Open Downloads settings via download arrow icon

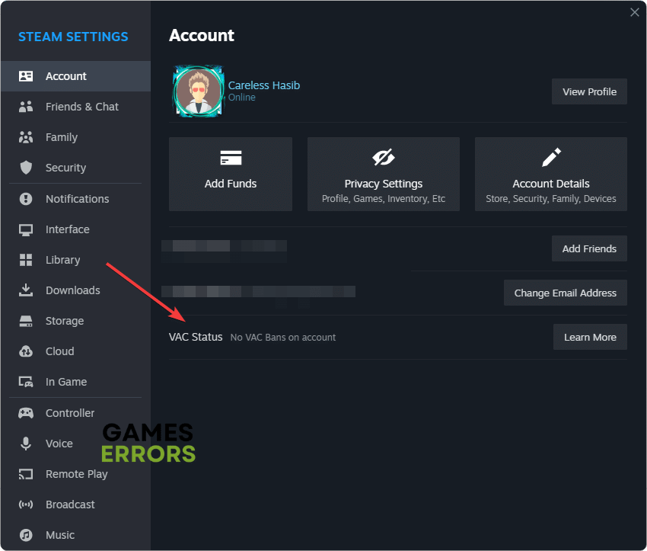pyautogui.click(x=26, y=290)
